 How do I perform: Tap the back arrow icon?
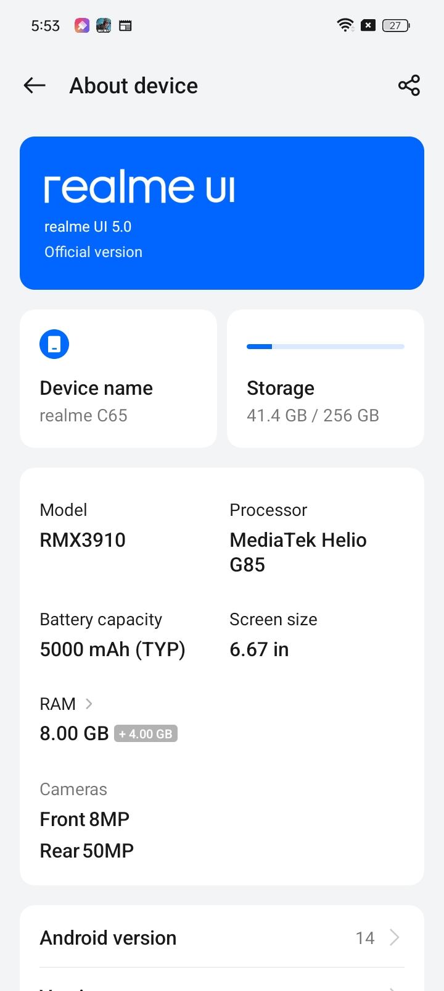tap(35, 86)
